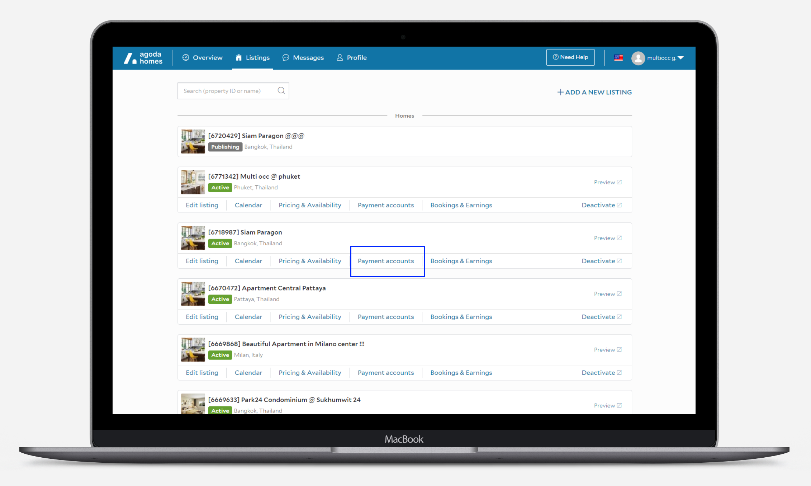
Task: Click the search magnifier icon
Action: pos(281,91)
